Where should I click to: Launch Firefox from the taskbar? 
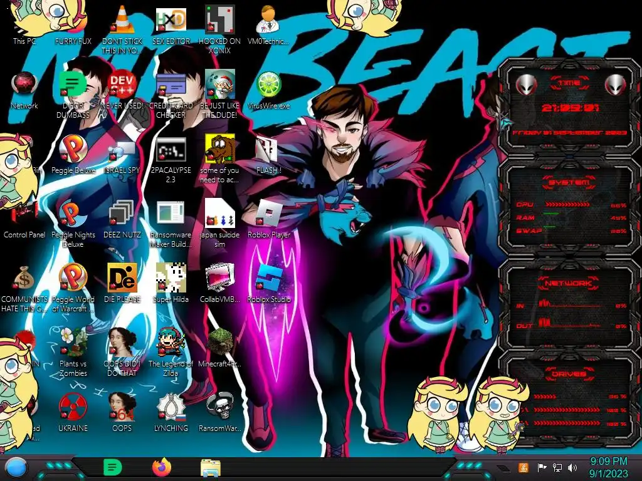(x=162, y=467)
